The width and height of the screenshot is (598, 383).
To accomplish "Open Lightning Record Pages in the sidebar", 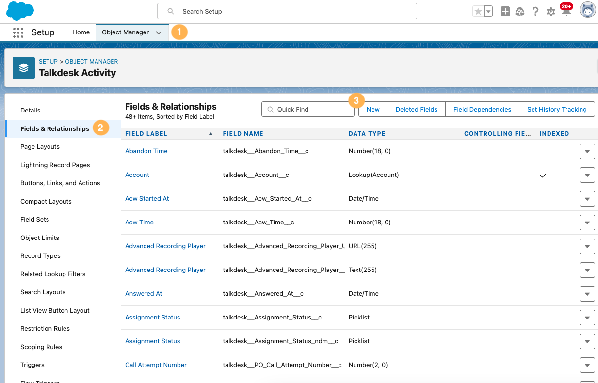I will click(55, 165).
